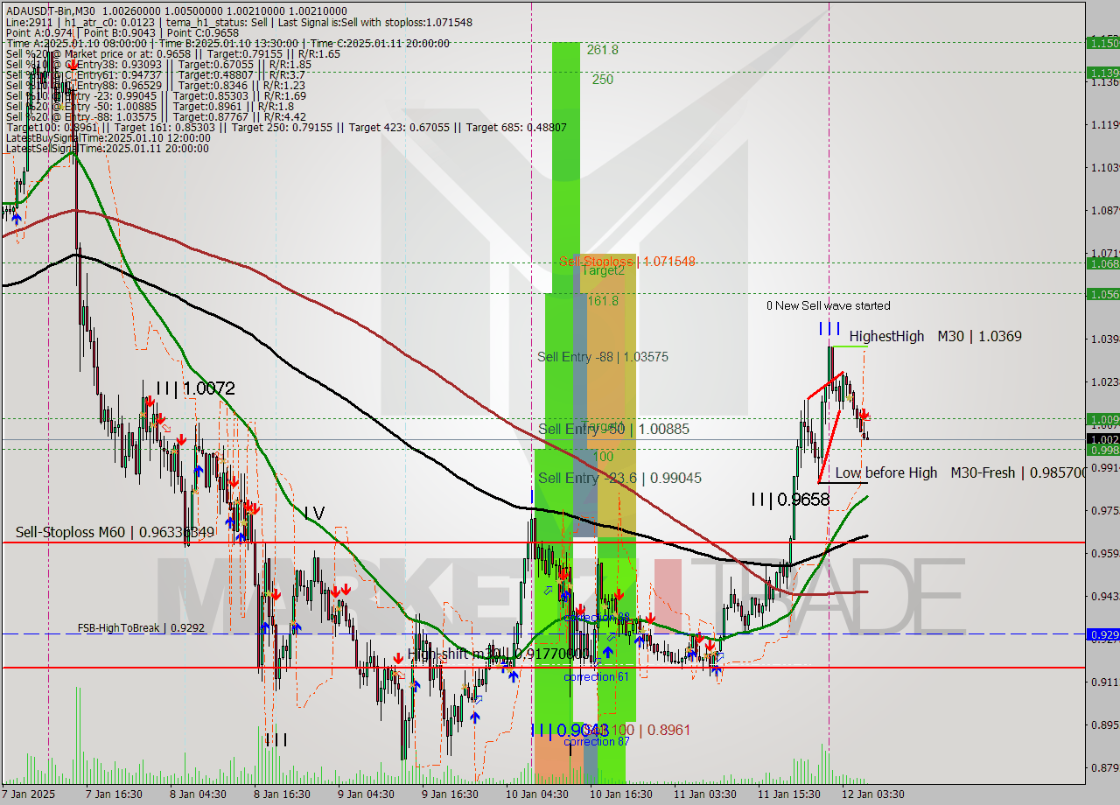Click the HighestHigh M30 | 1.0369 label

click(x=935, y=336)
